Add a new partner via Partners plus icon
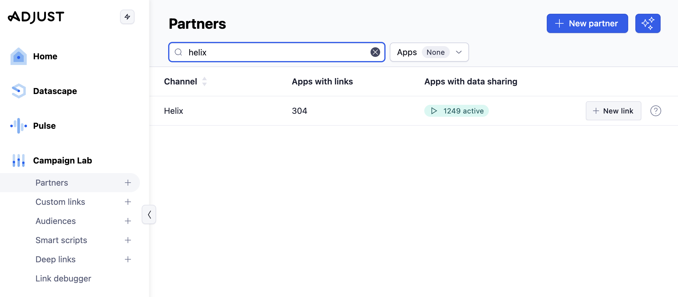678x297 pixels. point(128,183)
